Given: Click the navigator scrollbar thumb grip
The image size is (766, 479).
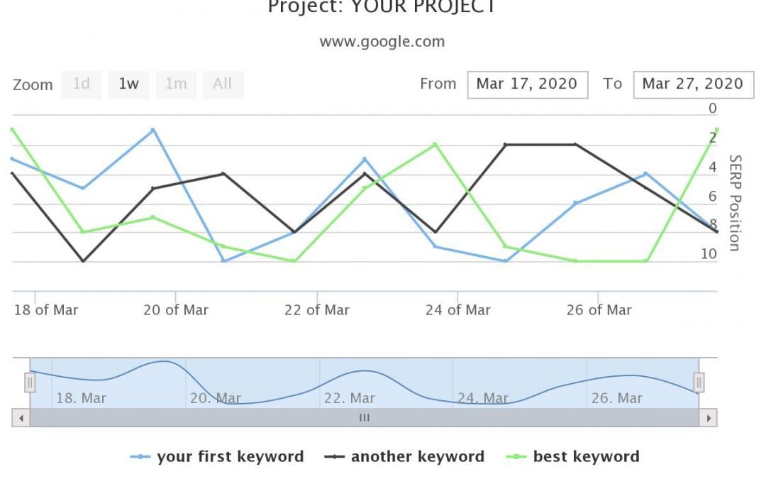Looking at the screenshot, I should coord(365,418).
